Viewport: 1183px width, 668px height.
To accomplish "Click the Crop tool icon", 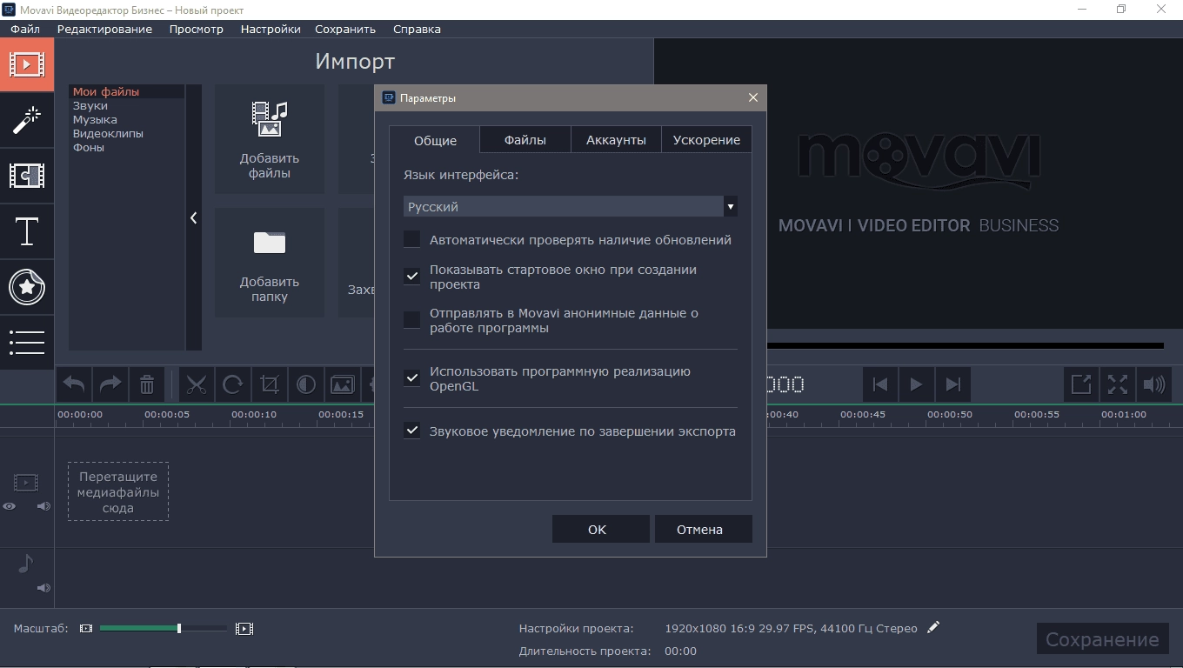I will click(270, 384).
